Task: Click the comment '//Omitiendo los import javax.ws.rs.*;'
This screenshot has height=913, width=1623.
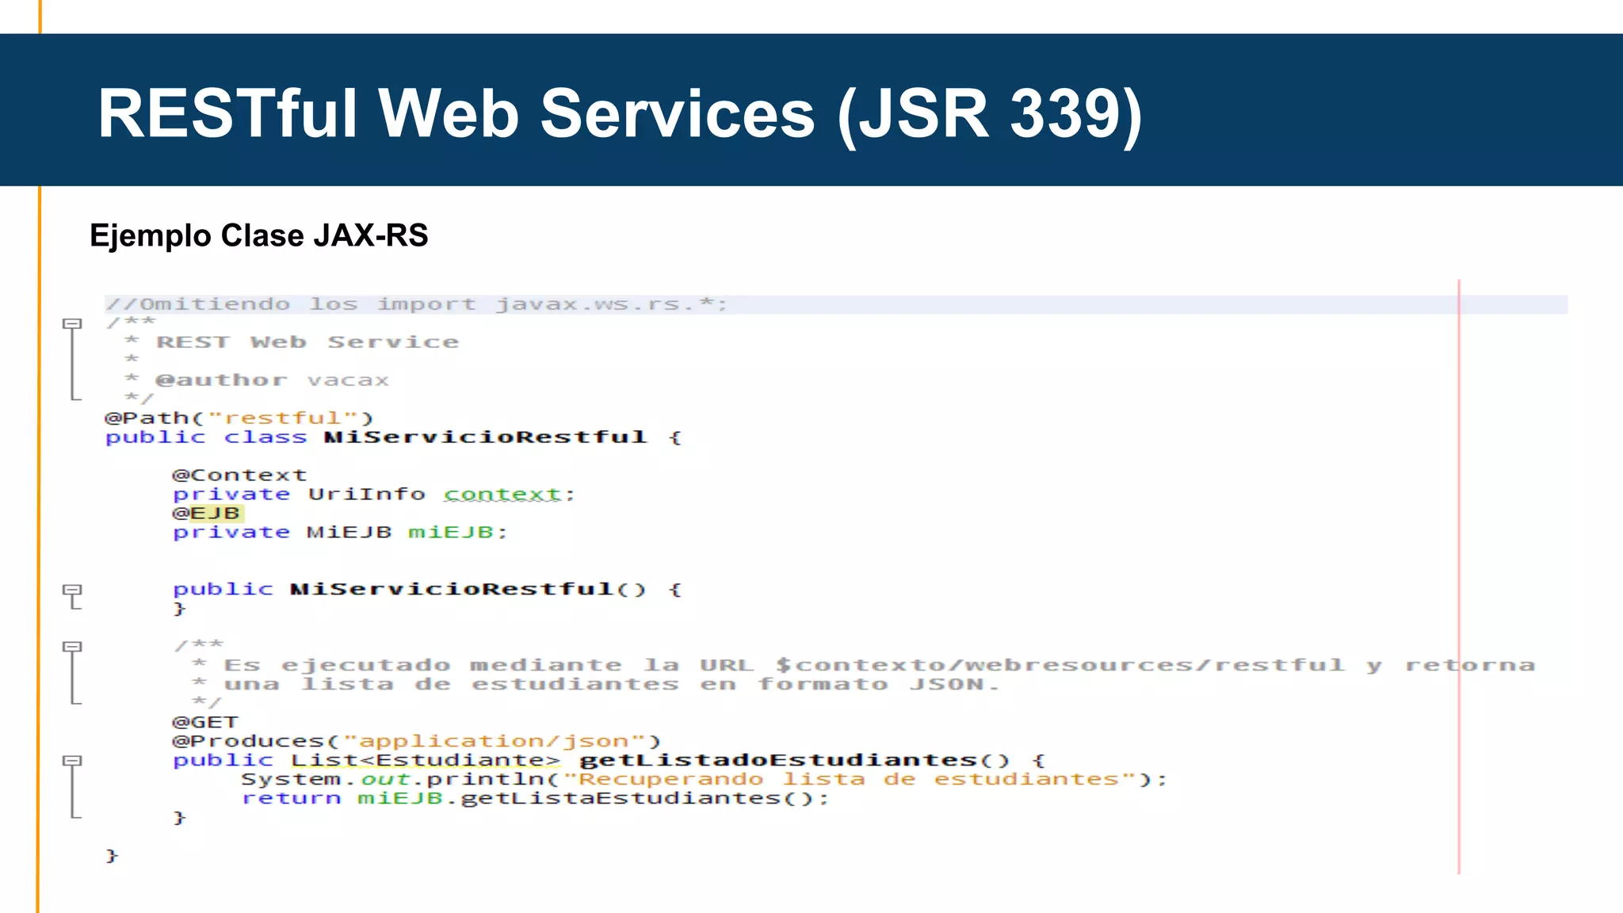Action: pos(416,304)
